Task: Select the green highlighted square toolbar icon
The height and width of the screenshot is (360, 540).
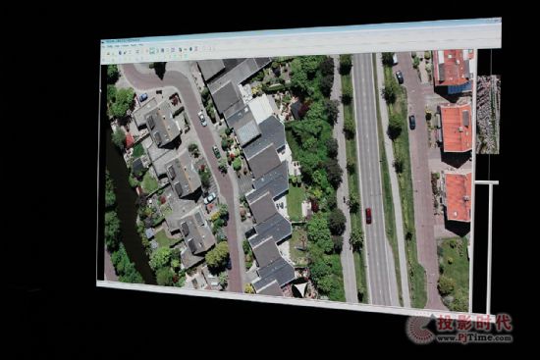Action: click(152, 51)
